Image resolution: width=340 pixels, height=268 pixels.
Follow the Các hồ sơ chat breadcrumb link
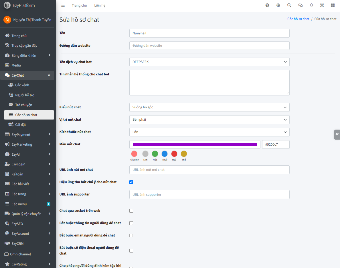(298, 19)
